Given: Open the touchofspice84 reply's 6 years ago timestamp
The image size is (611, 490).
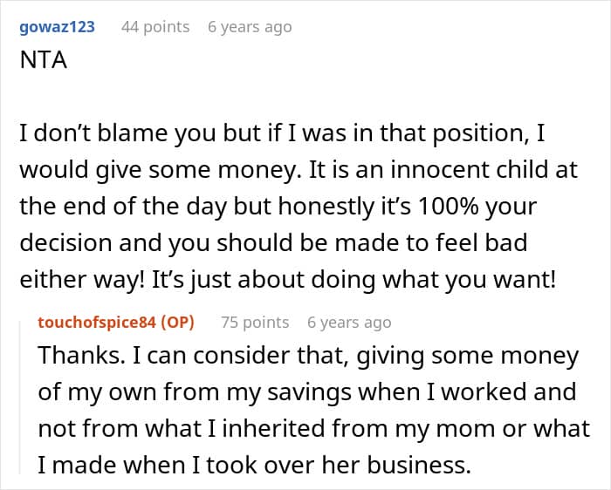Looking at the screenshot, I should click(x=349, y=323).
